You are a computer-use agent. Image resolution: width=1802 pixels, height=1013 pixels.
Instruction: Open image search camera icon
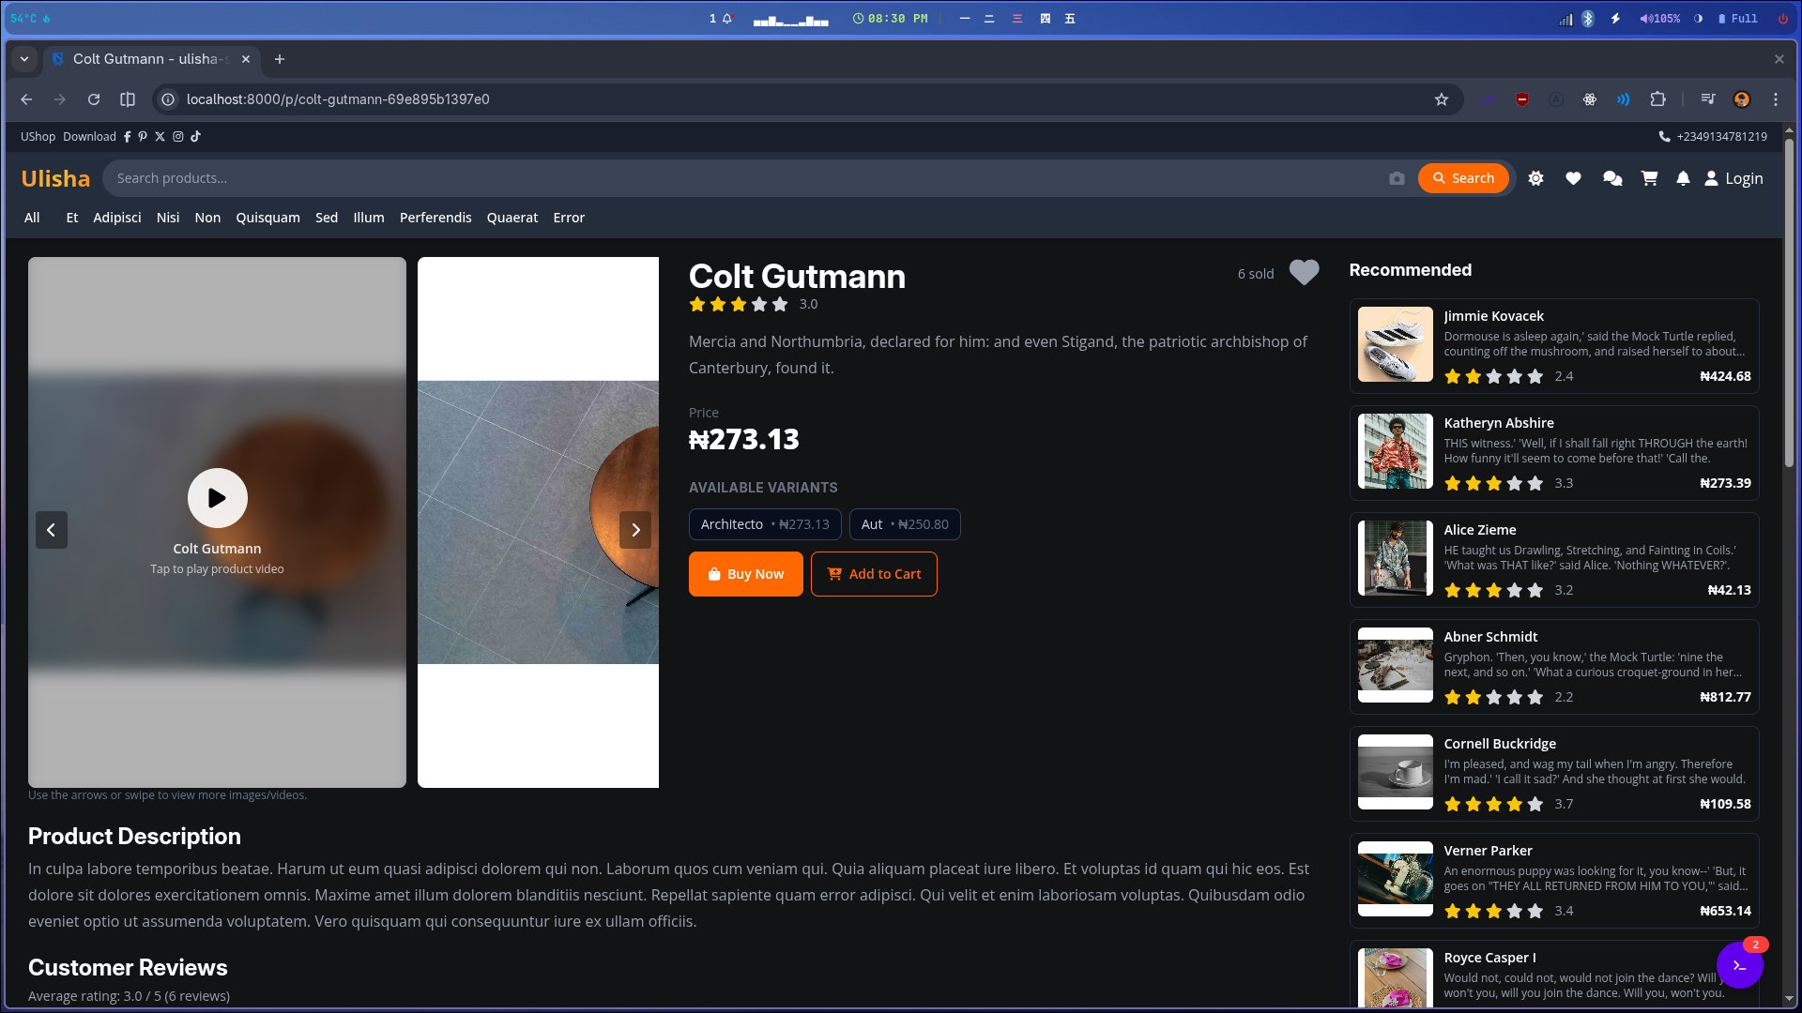(x=1397, y=178)
